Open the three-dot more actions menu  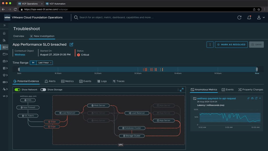[x=210, y=45]
